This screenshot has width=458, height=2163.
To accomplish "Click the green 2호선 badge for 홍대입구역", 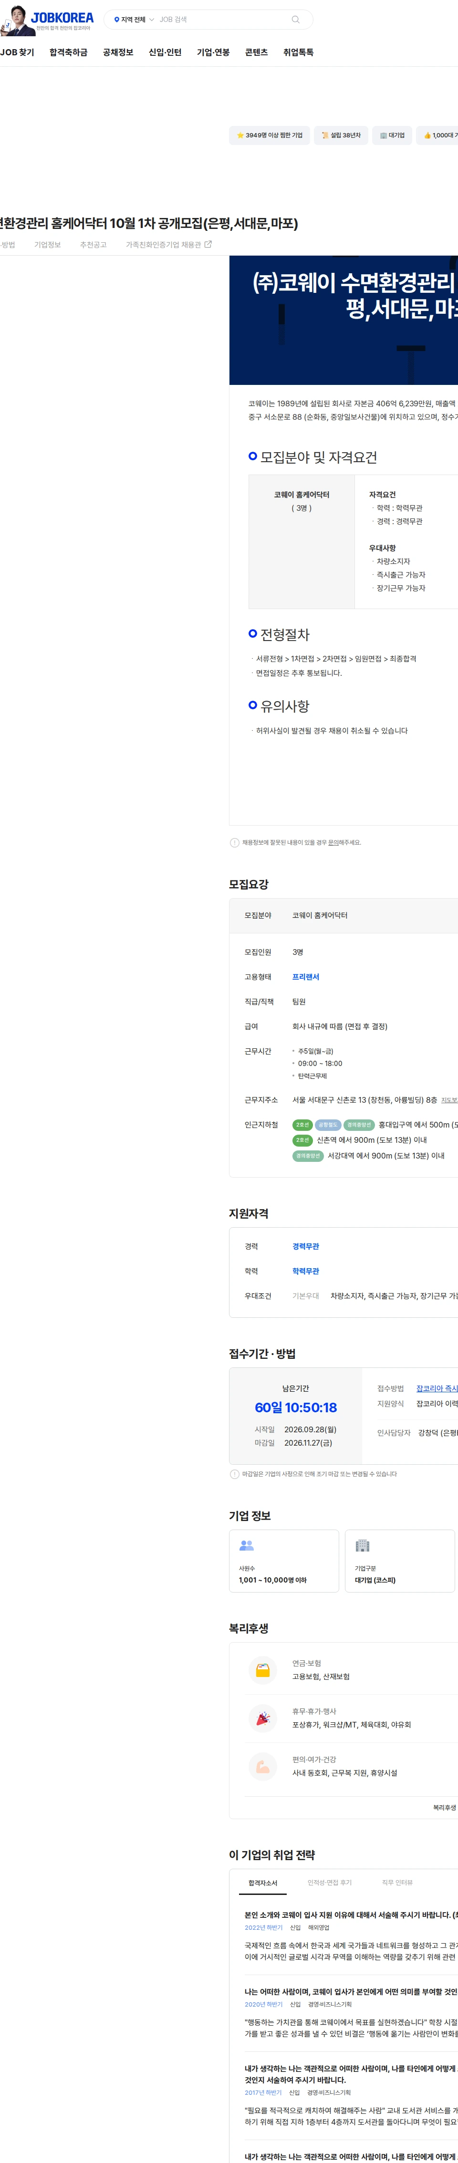I will [x=302, y=1125].
